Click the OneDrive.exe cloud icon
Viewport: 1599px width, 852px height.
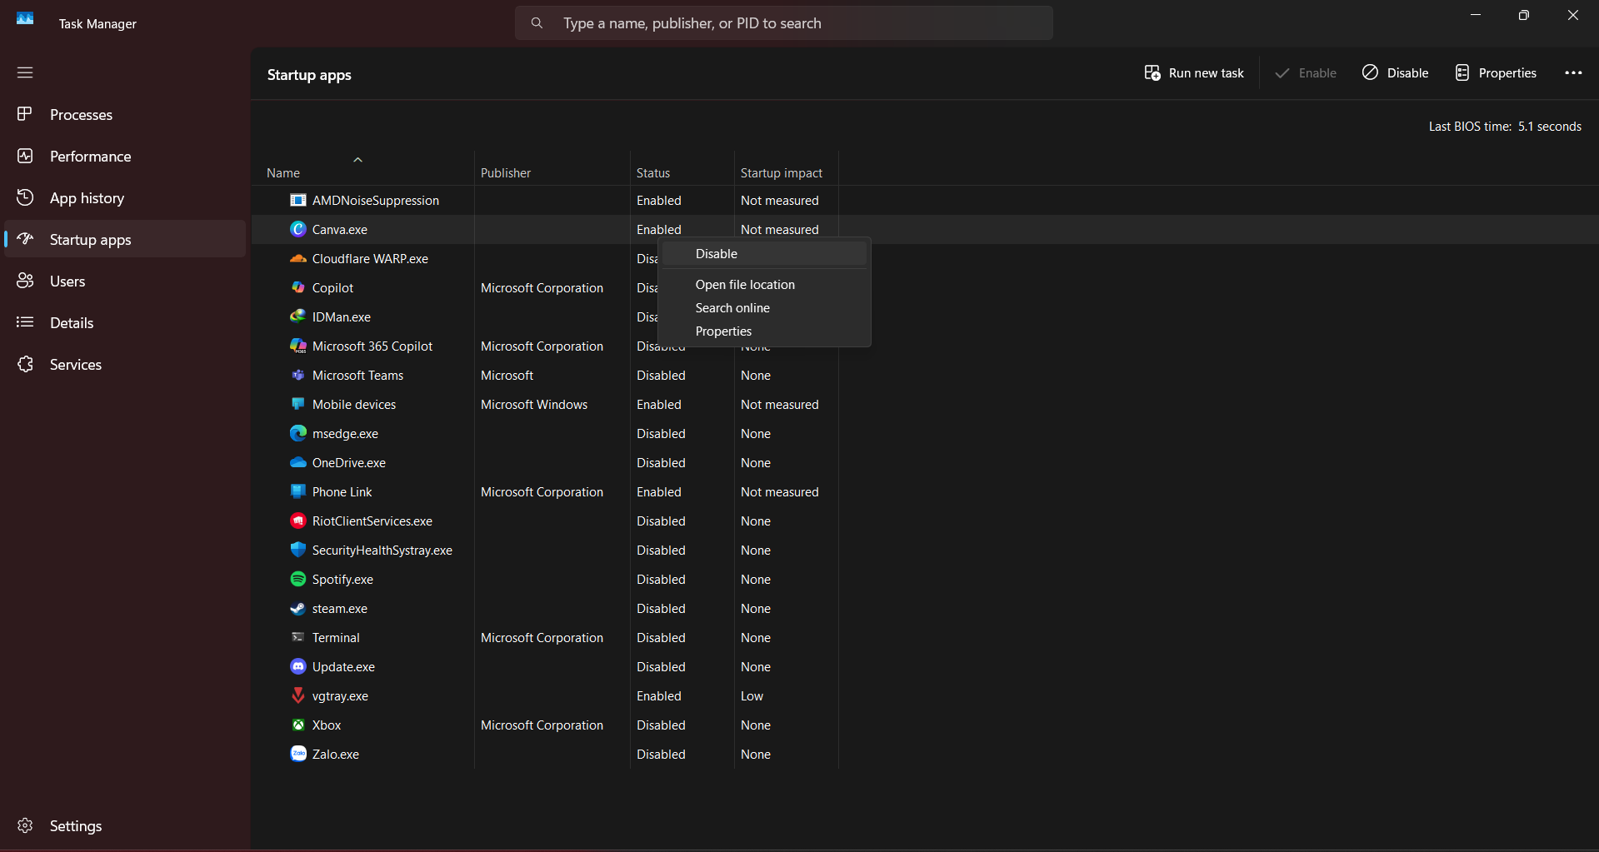(x=298, y=462)
